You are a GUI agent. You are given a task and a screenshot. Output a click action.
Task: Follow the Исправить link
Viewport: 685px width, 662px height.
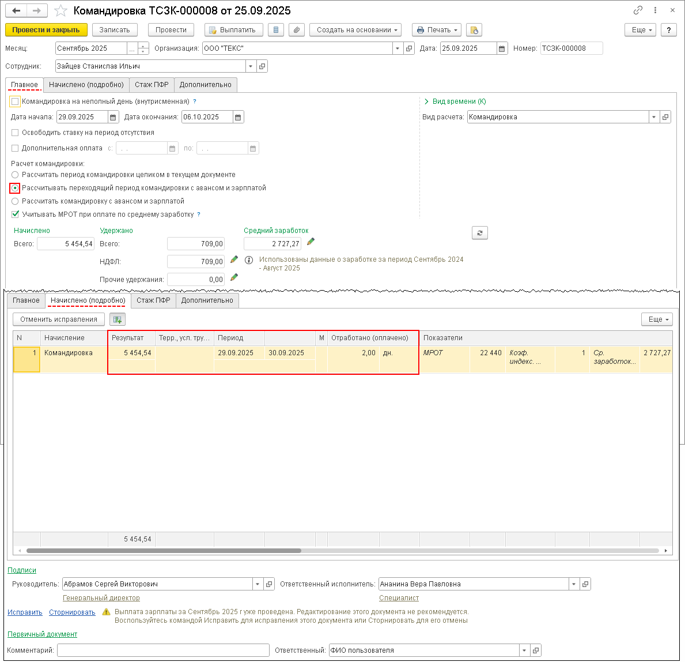[25, 612]
